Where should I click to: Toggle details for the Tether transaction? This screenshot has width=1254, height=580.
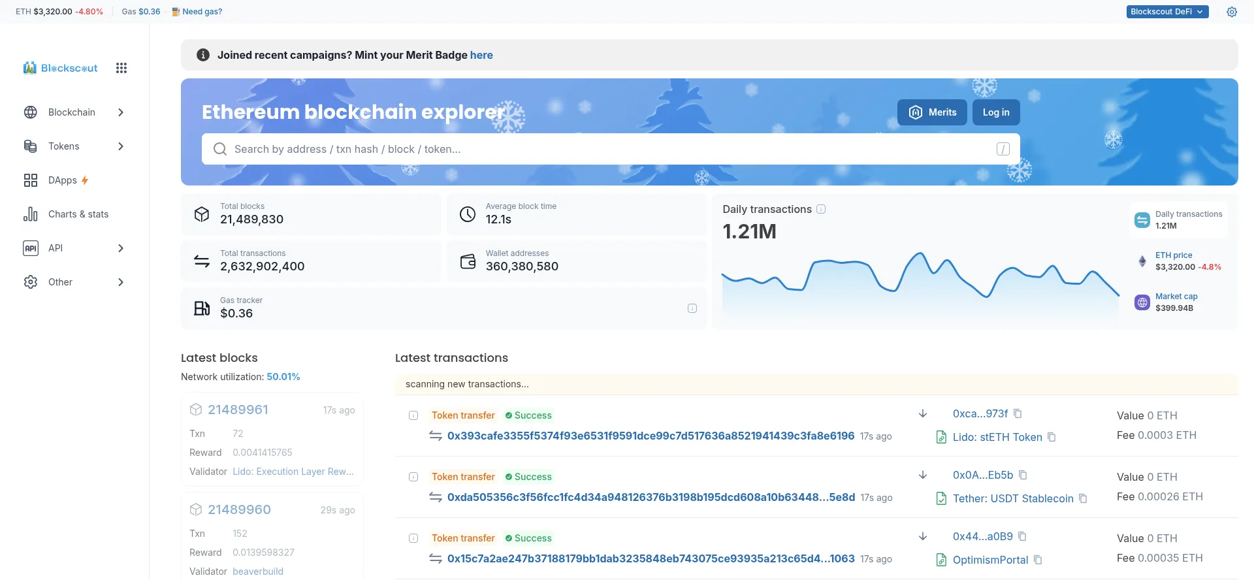pyautogui.click(x=413, y=477)
